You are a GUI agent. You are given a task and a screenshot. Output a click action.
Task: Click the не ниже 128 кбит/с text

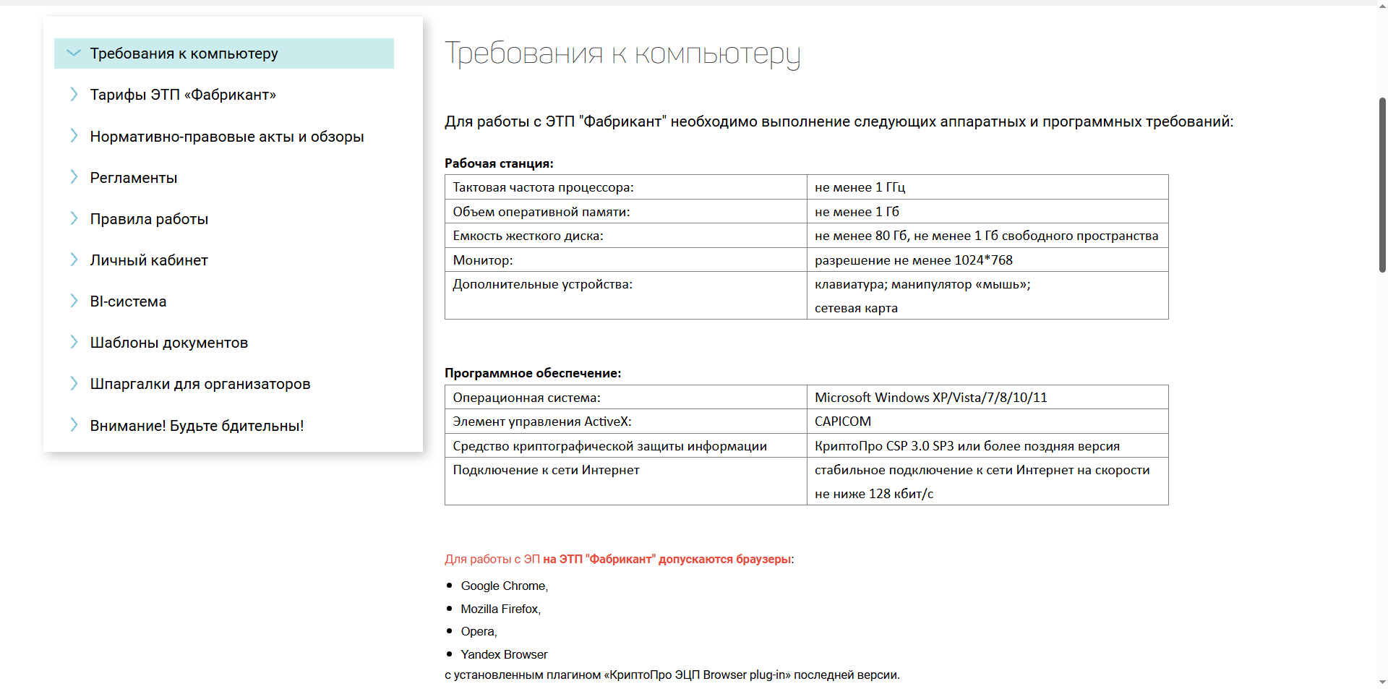[874, 494]
